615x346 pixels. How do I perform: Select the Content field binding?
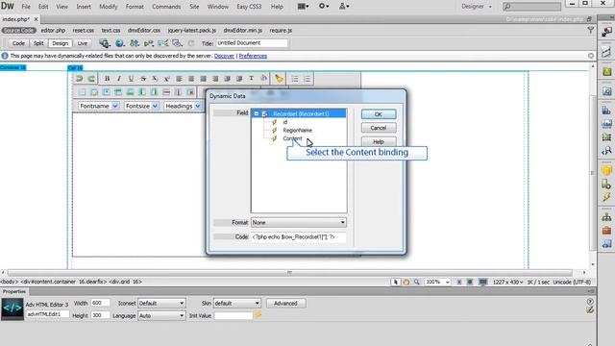[292, 138]
